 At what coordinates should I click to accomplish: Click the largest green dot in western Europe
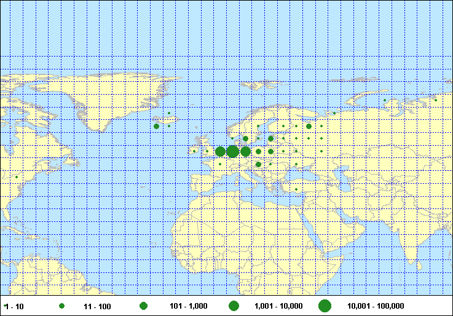pos(233,151)
